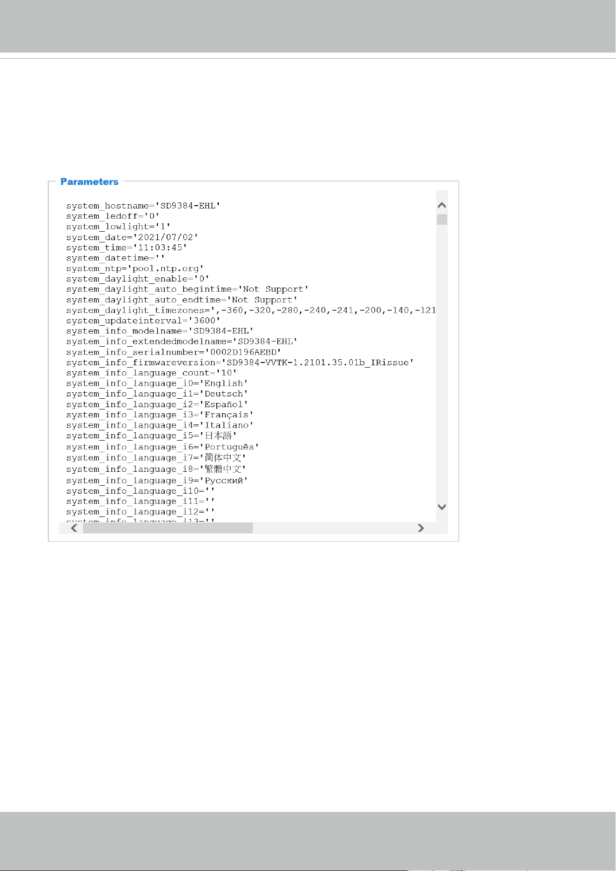Image resolution: width=616 pixels, height=871 pixels.
Task: Click the scroll down arrow in the Parameters box
Action: [x=442, y=507]
